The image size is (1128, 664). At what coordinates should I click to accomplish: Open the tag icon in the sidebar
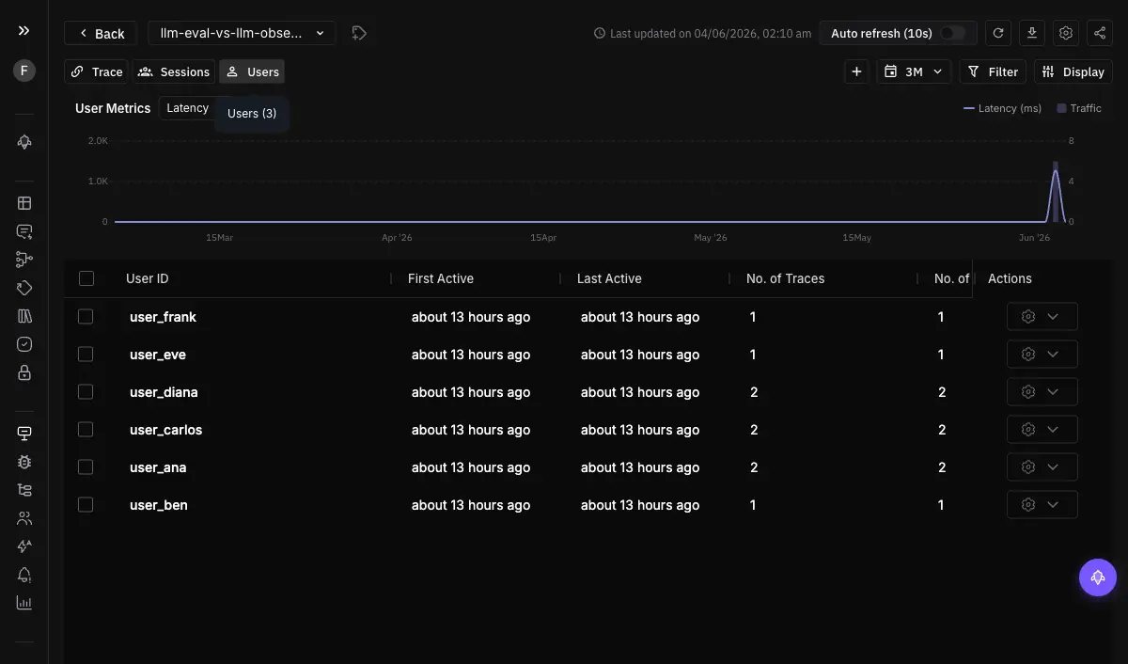point(24,288)
